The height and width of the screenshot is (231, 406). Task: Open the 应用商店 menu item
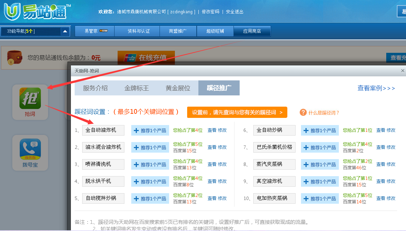pyautogui.click(x=252, y=31)
